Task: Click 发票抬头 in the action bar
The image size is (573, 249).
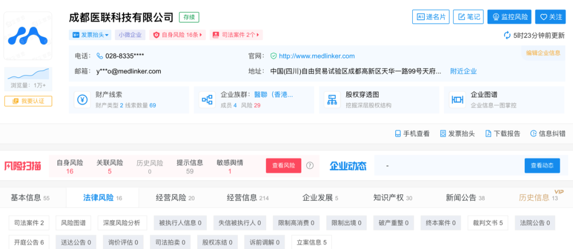Action: (457, 134)
